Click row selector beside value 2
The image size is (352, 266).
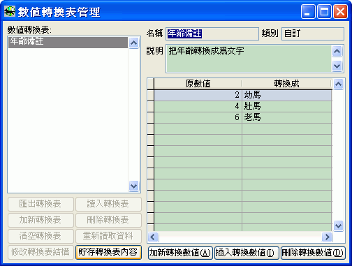click(151, 95)
